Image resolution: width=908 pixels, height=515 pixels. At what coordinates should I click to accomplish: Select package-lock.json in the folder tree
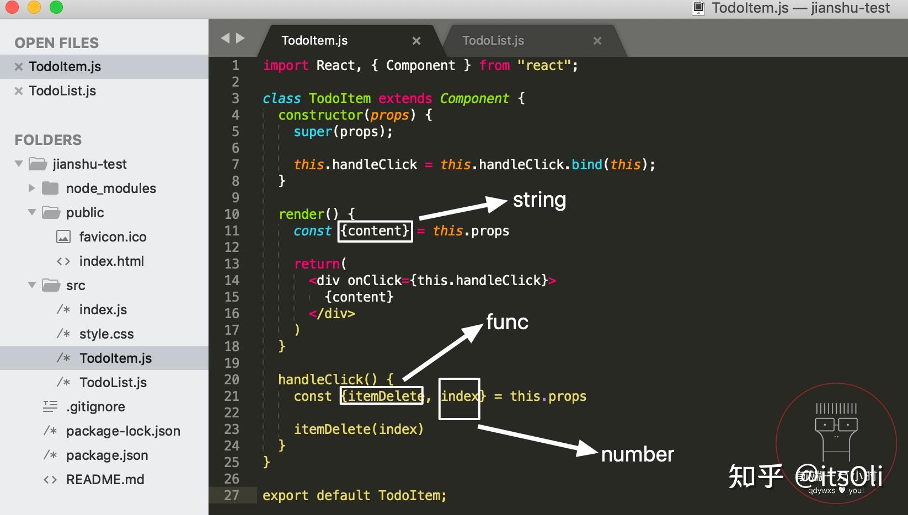click(122, 431)
